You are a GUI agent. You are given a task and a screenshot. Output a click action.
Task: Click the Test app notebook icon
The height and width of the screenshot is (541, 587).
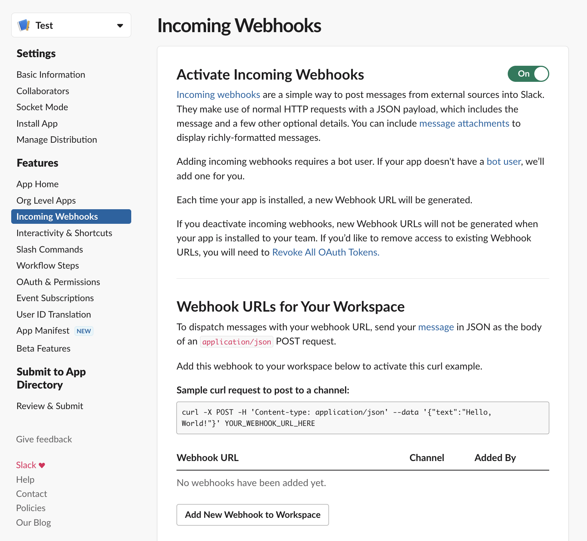point(24,25)
